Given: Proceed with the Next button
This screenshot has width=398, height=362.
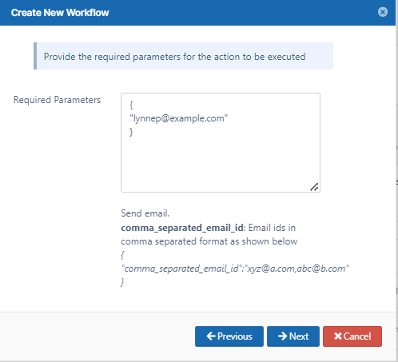Looking at the screenshot, I should tap(293, 336).
